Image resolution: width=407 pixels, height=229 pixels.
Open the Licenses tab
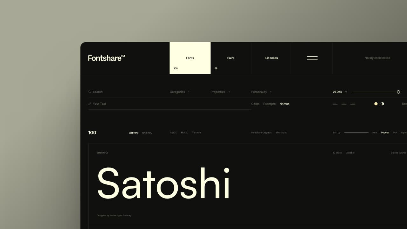(272, 58)
